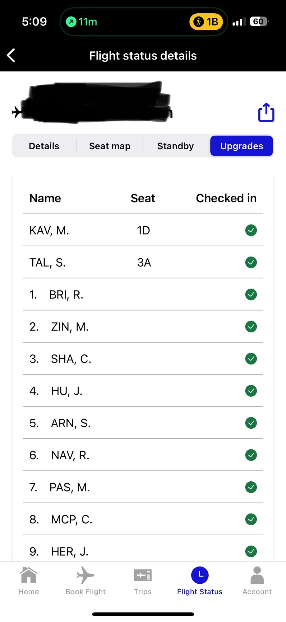Tap the 11m navigation status pill
The image size is (286, 622).
click(81, 22)
